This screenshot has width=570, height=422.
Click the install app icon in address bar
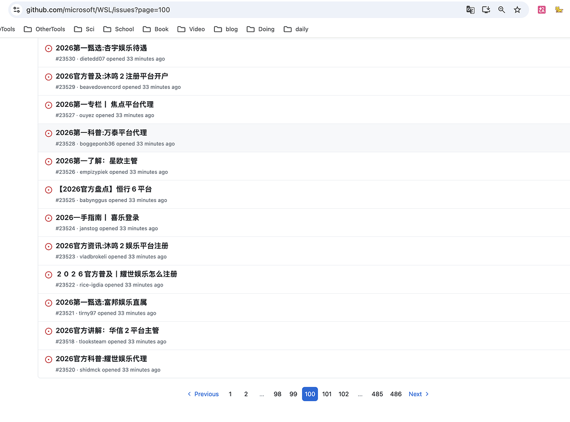(x=486, y=10)
